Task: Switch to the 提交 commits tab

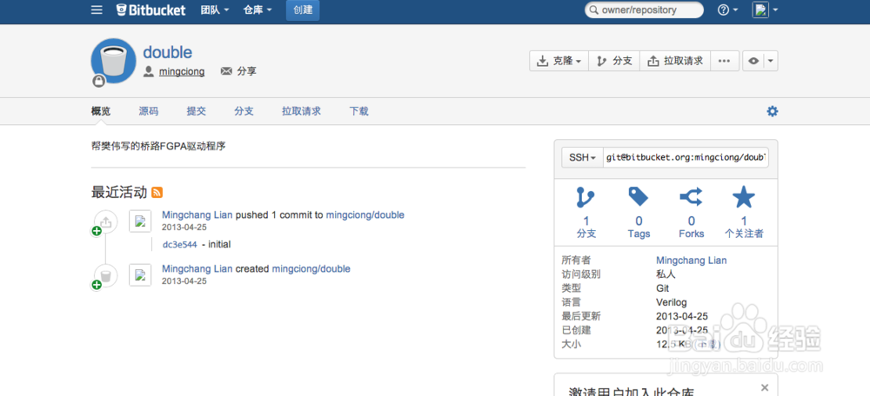Action: [x=196, y=111]
